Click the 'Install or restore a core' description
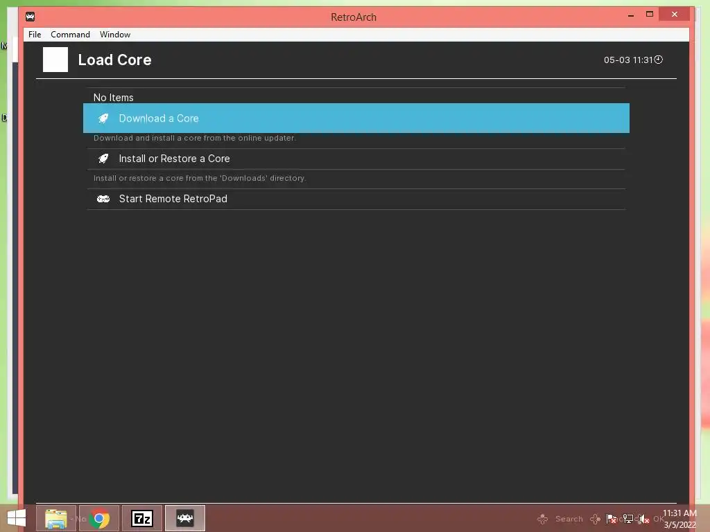The height and width of the screenshot is (532, 710). click(x=200, y=178)
